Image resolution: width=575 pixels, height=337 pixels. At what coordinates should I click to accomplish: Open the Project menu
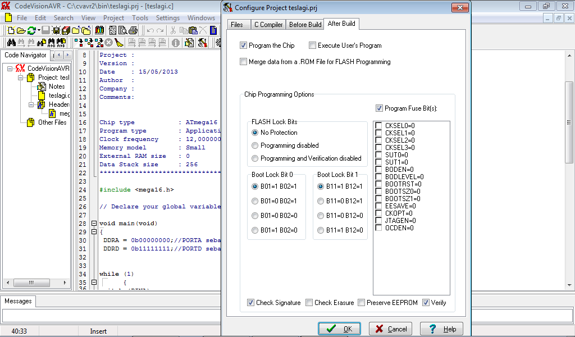point(113,18)
